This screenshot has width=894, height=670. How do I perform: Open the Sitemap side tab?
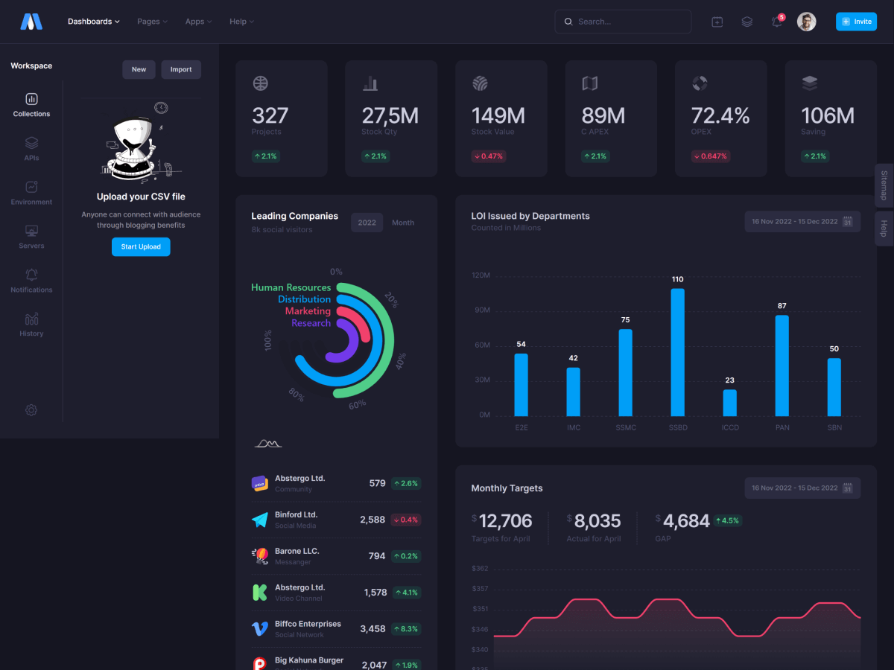click(884, 185)
